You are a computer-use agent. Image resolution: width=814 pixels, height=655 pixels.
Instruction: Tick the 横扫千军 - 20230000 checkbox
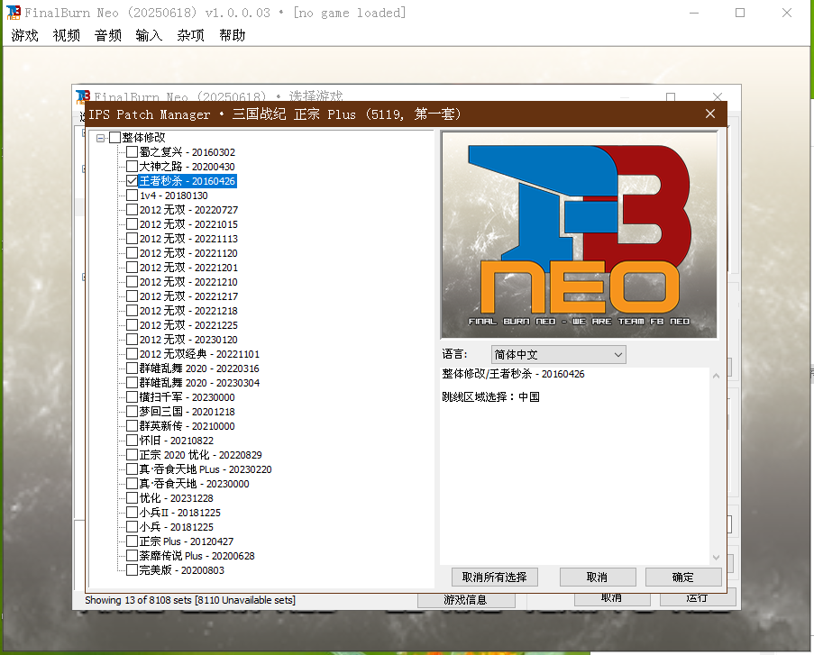pyautogui.click(x=132, y=397)
